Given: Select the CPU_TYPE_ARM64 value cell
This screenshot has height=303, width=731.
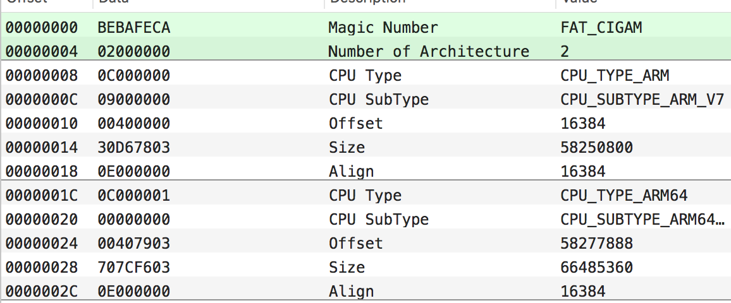Looking at the screenshot, I should tap(623, 196).
